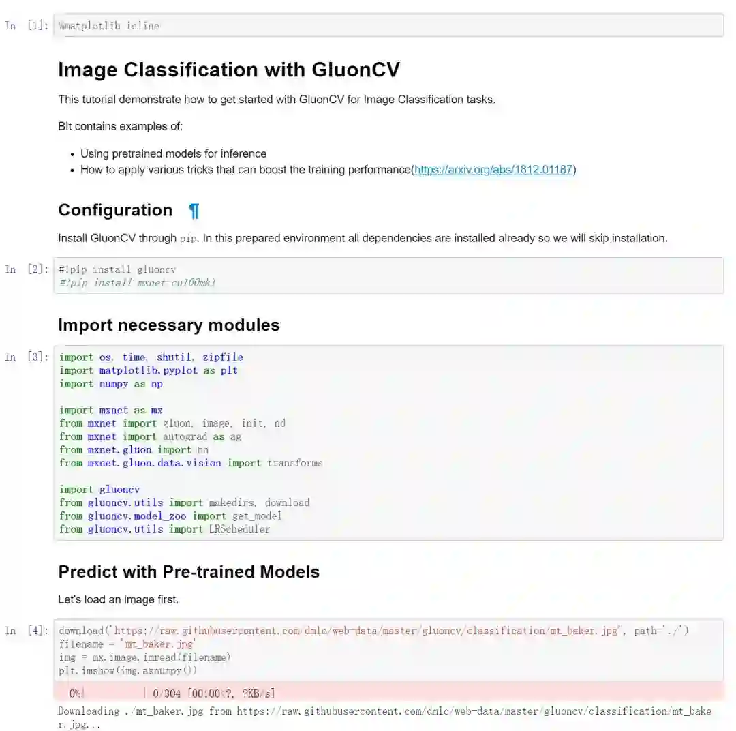The height and width of the screenshot is (731, 736).
Task: Click the 'Let's load an image first.' paragraph
Action: (118, 600)
